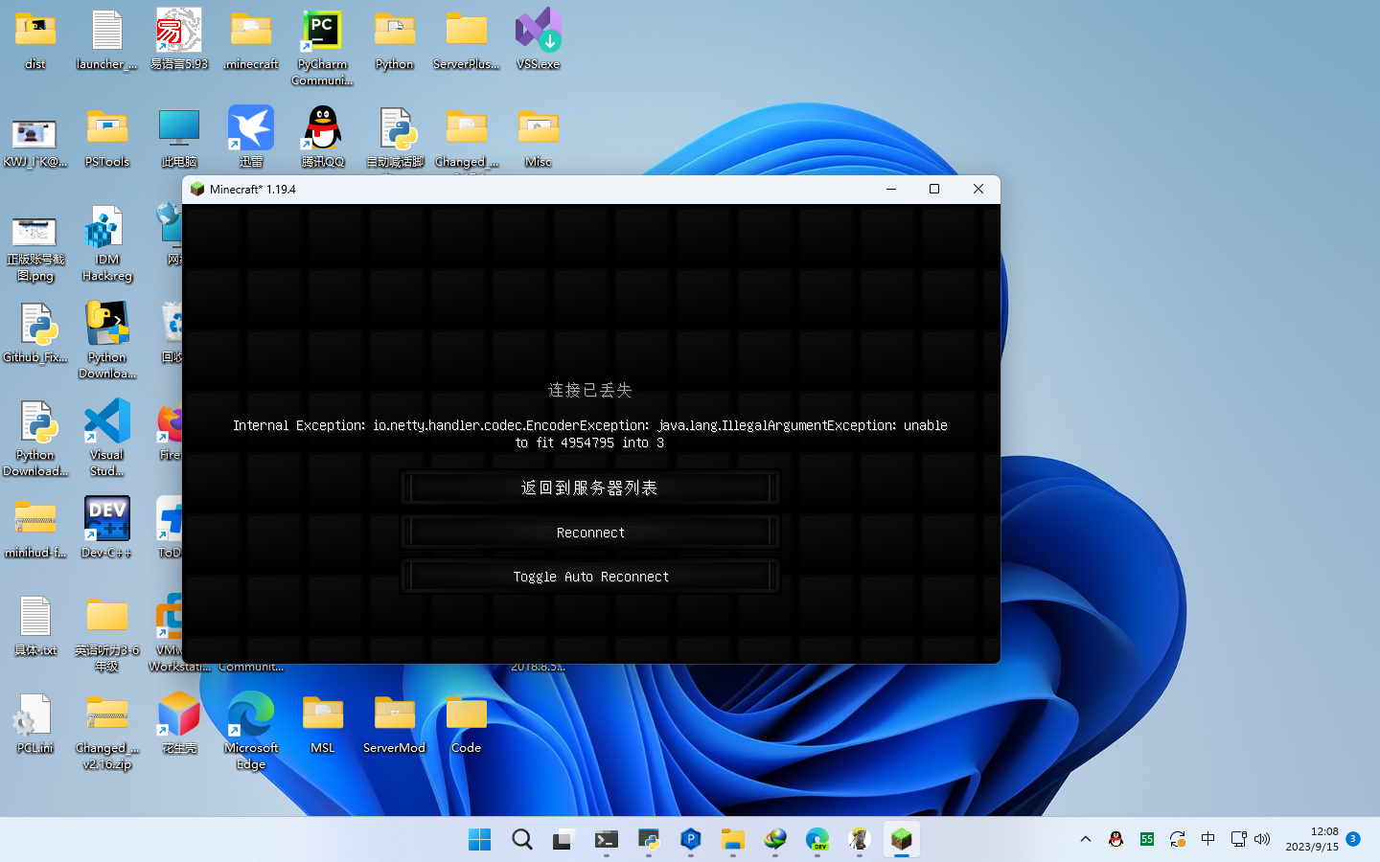Switch to terminal app on taskbar

tap(607, 840)
